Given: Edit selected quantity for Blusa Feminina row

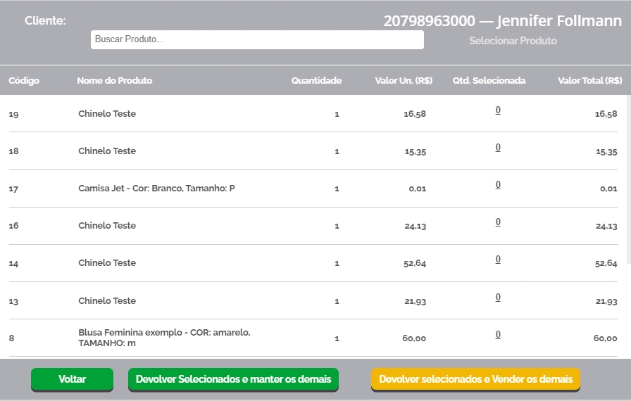Looking at the screenshot, I should point(498,335).
